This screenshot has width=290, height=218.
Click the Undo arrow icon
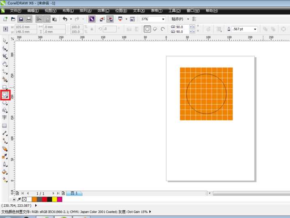pos(65,19)
